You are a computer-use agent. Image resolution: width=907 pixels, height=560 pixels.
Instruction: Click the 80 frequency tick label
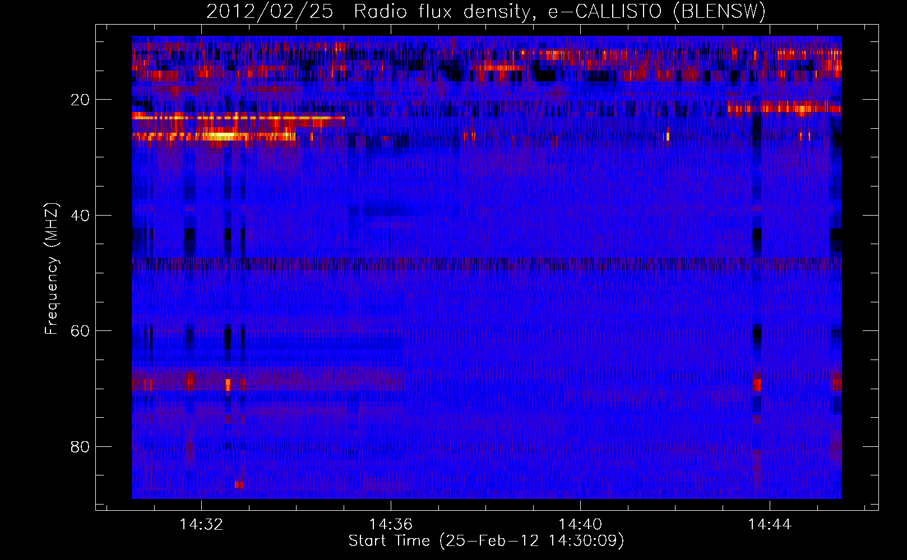(80, 447)
